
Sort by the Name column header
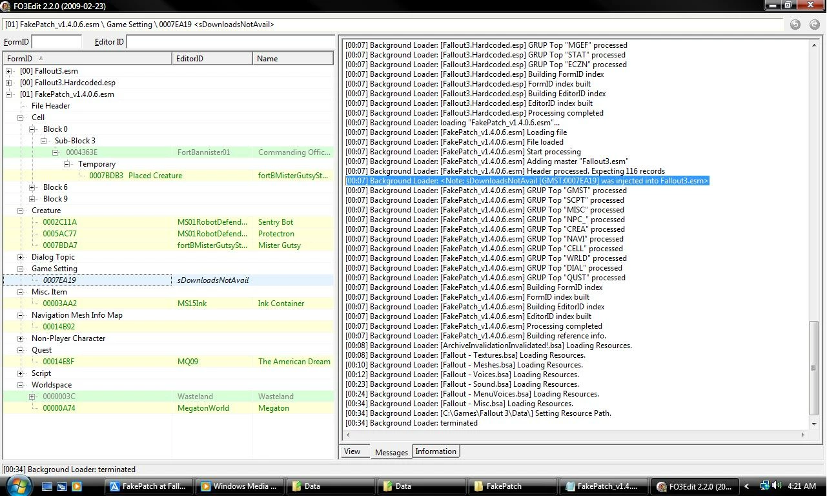293,58
